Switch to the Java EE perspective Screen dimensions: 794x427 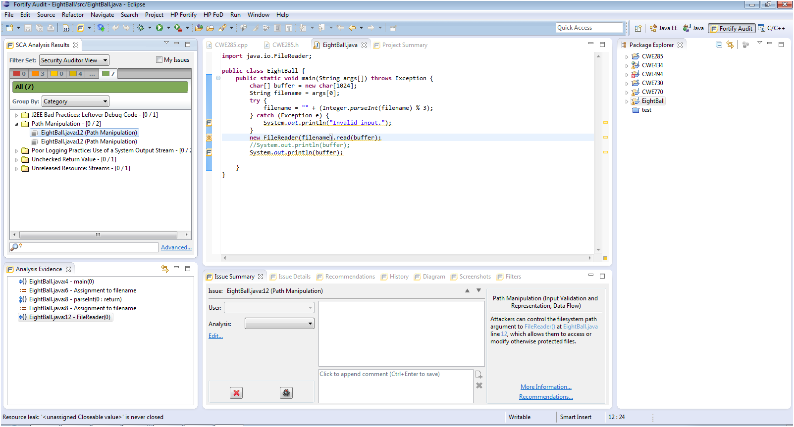point(663,28)
